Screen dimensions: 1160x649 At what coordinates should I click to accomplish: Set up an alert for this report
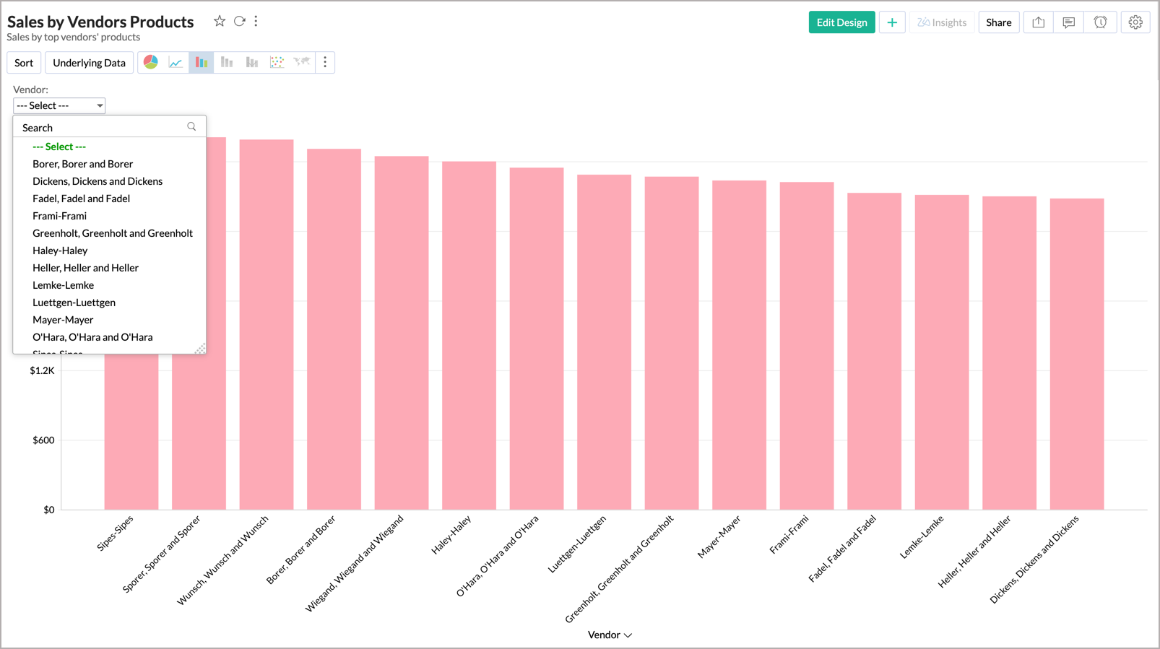point(1100,22)
